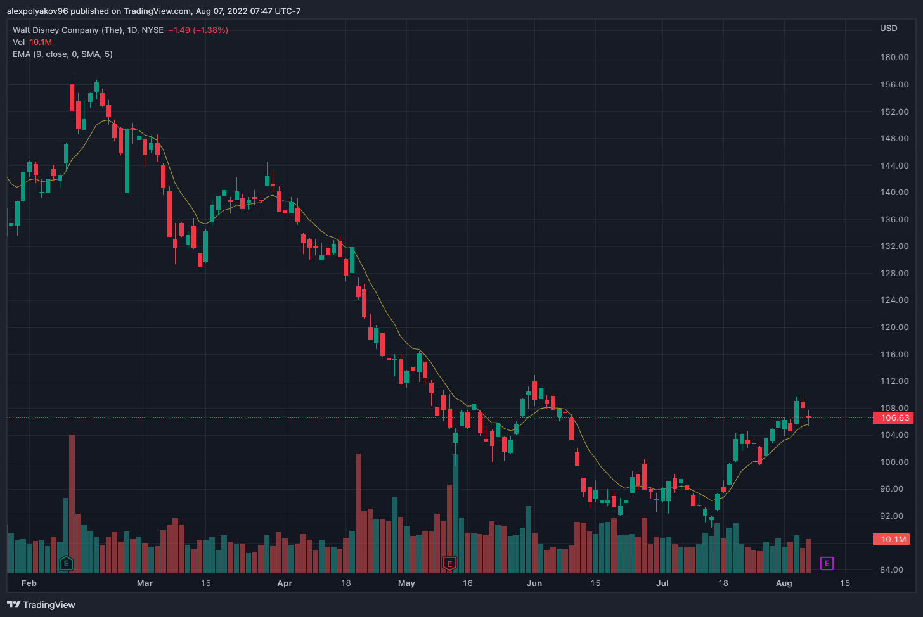Click the February earnings E marker
The width and height of the screenshot is (923, 617).
66,563
